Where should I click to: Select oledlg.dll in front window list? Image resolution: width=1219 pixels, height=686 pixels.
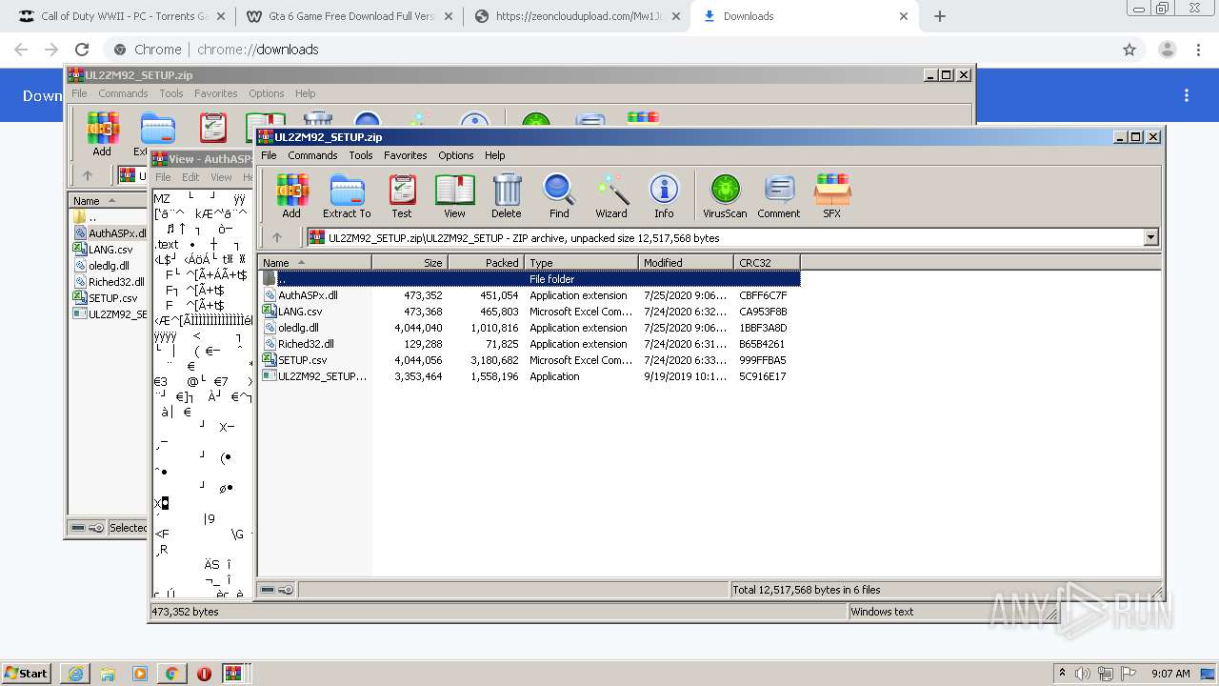click(x=530, y=328)
